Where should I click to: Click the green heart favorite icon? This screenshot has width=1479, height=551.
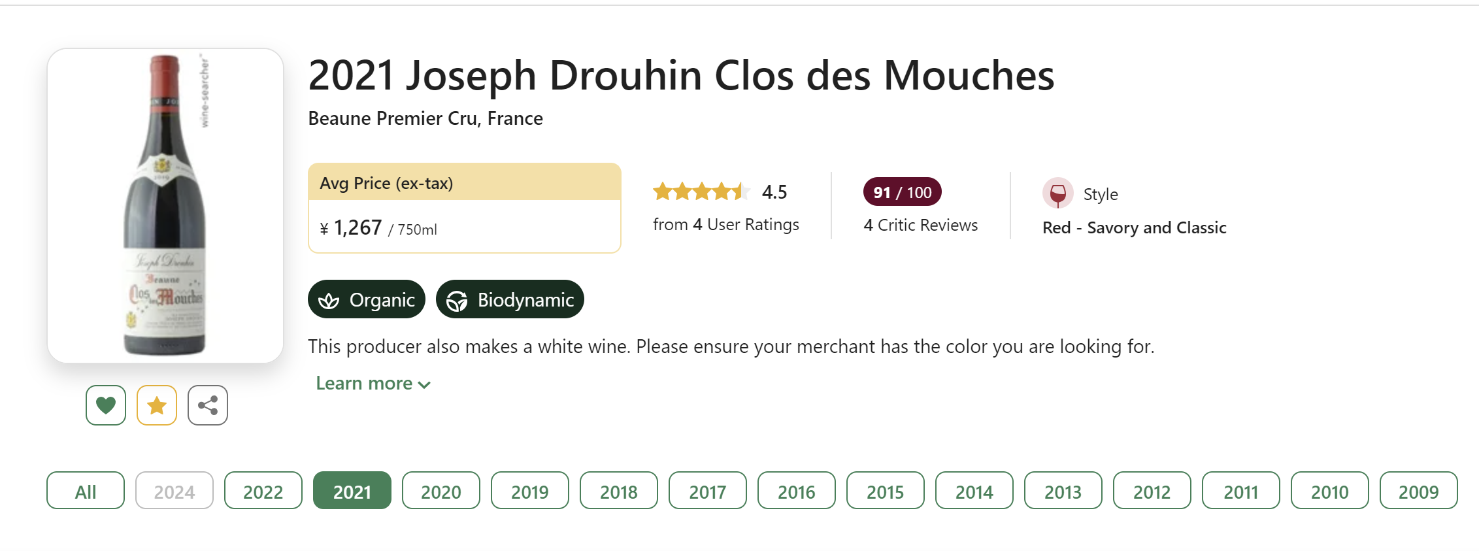(x=106, y=405)
